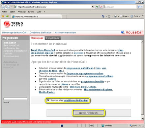Follow the programmes installés link
This screenshot has width=145, height=128.
pyautogui.click(x=93, y=81)
